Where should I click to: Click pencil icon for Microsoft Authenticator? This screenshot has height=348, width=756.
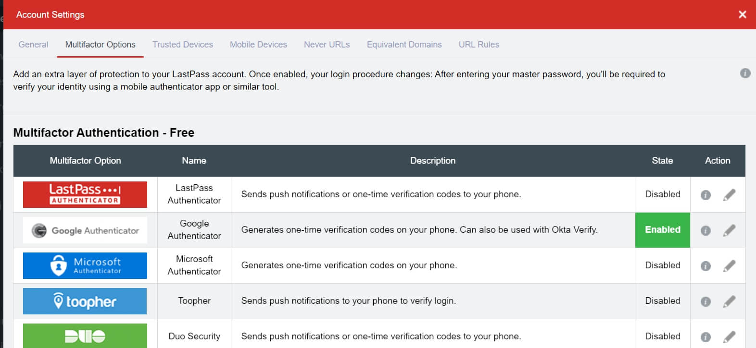(x=729, y=266)
